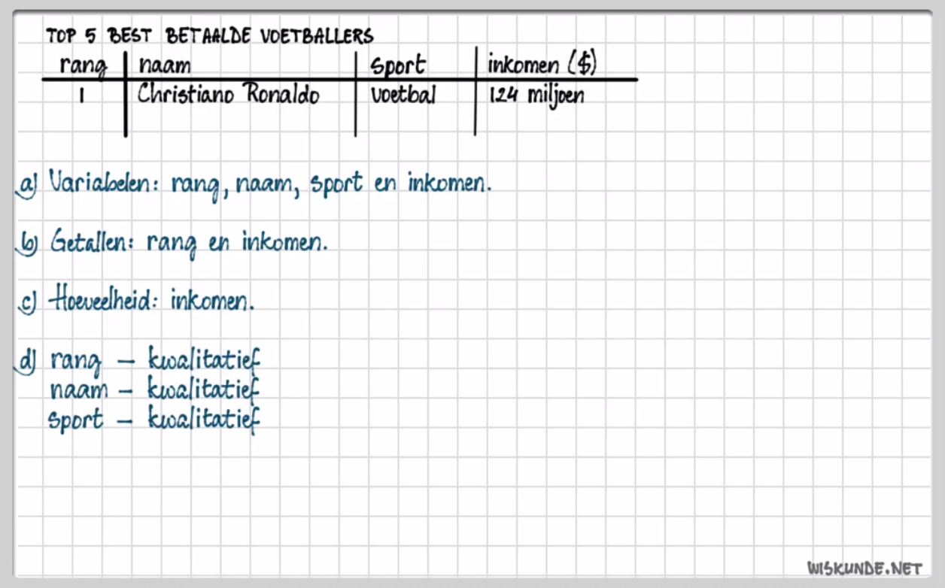Viewport: 945px width, 588px height.
Task: Click the "inkomen ($)" column header
Action: (542, 64)
